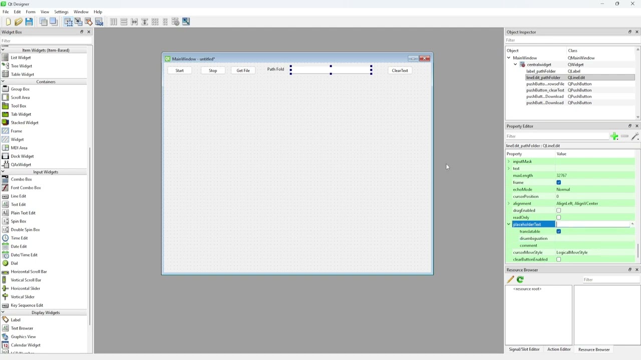Screen dimensions: 641x360
Task: Select the Calendar Widget item
Action: coord(25,345)
